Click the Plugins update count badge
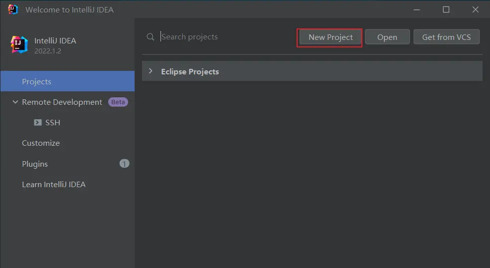Image resolution: width=490 pixels, height=268 pixels. [x=124, y=163]
